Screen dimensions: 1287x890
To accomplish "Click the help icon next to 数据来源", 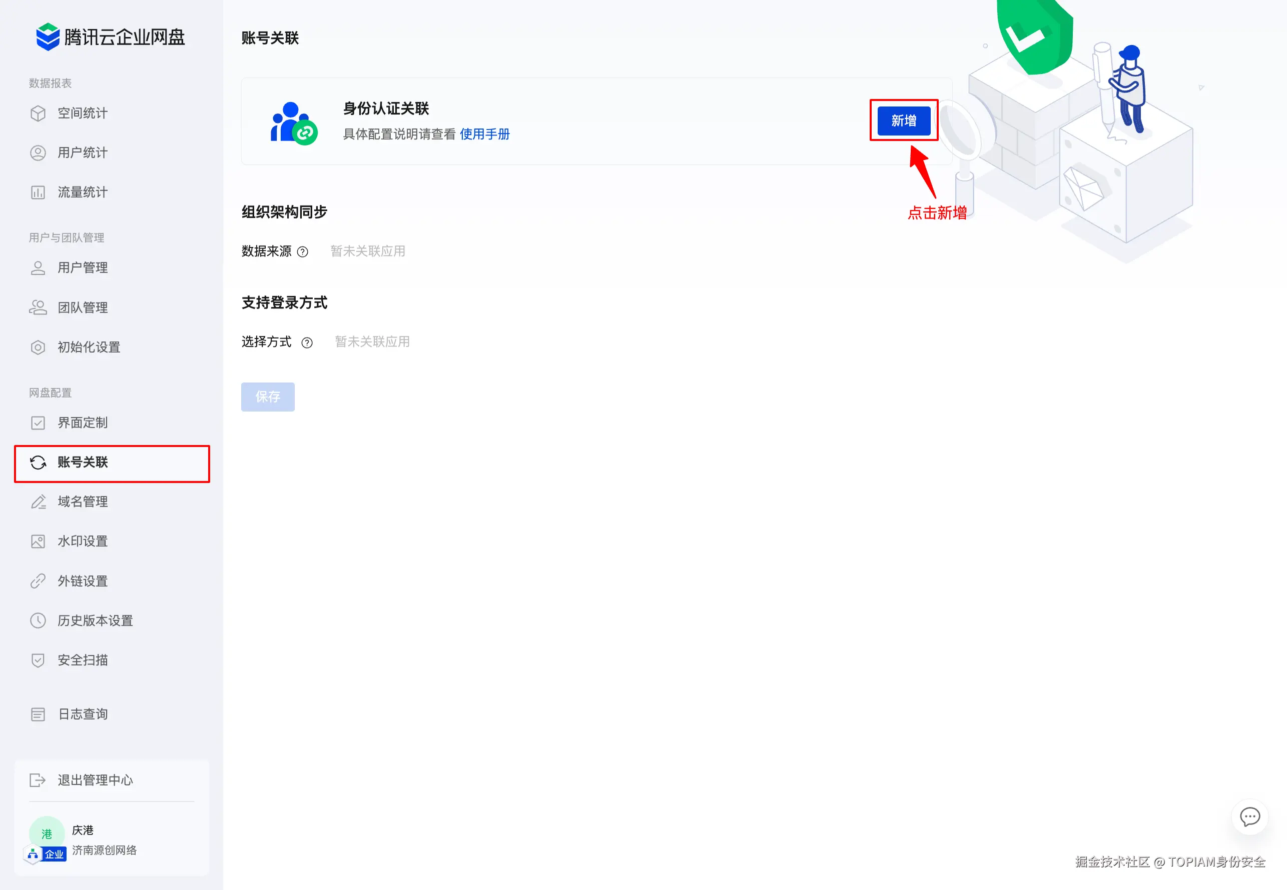I will tap(303, 252).
